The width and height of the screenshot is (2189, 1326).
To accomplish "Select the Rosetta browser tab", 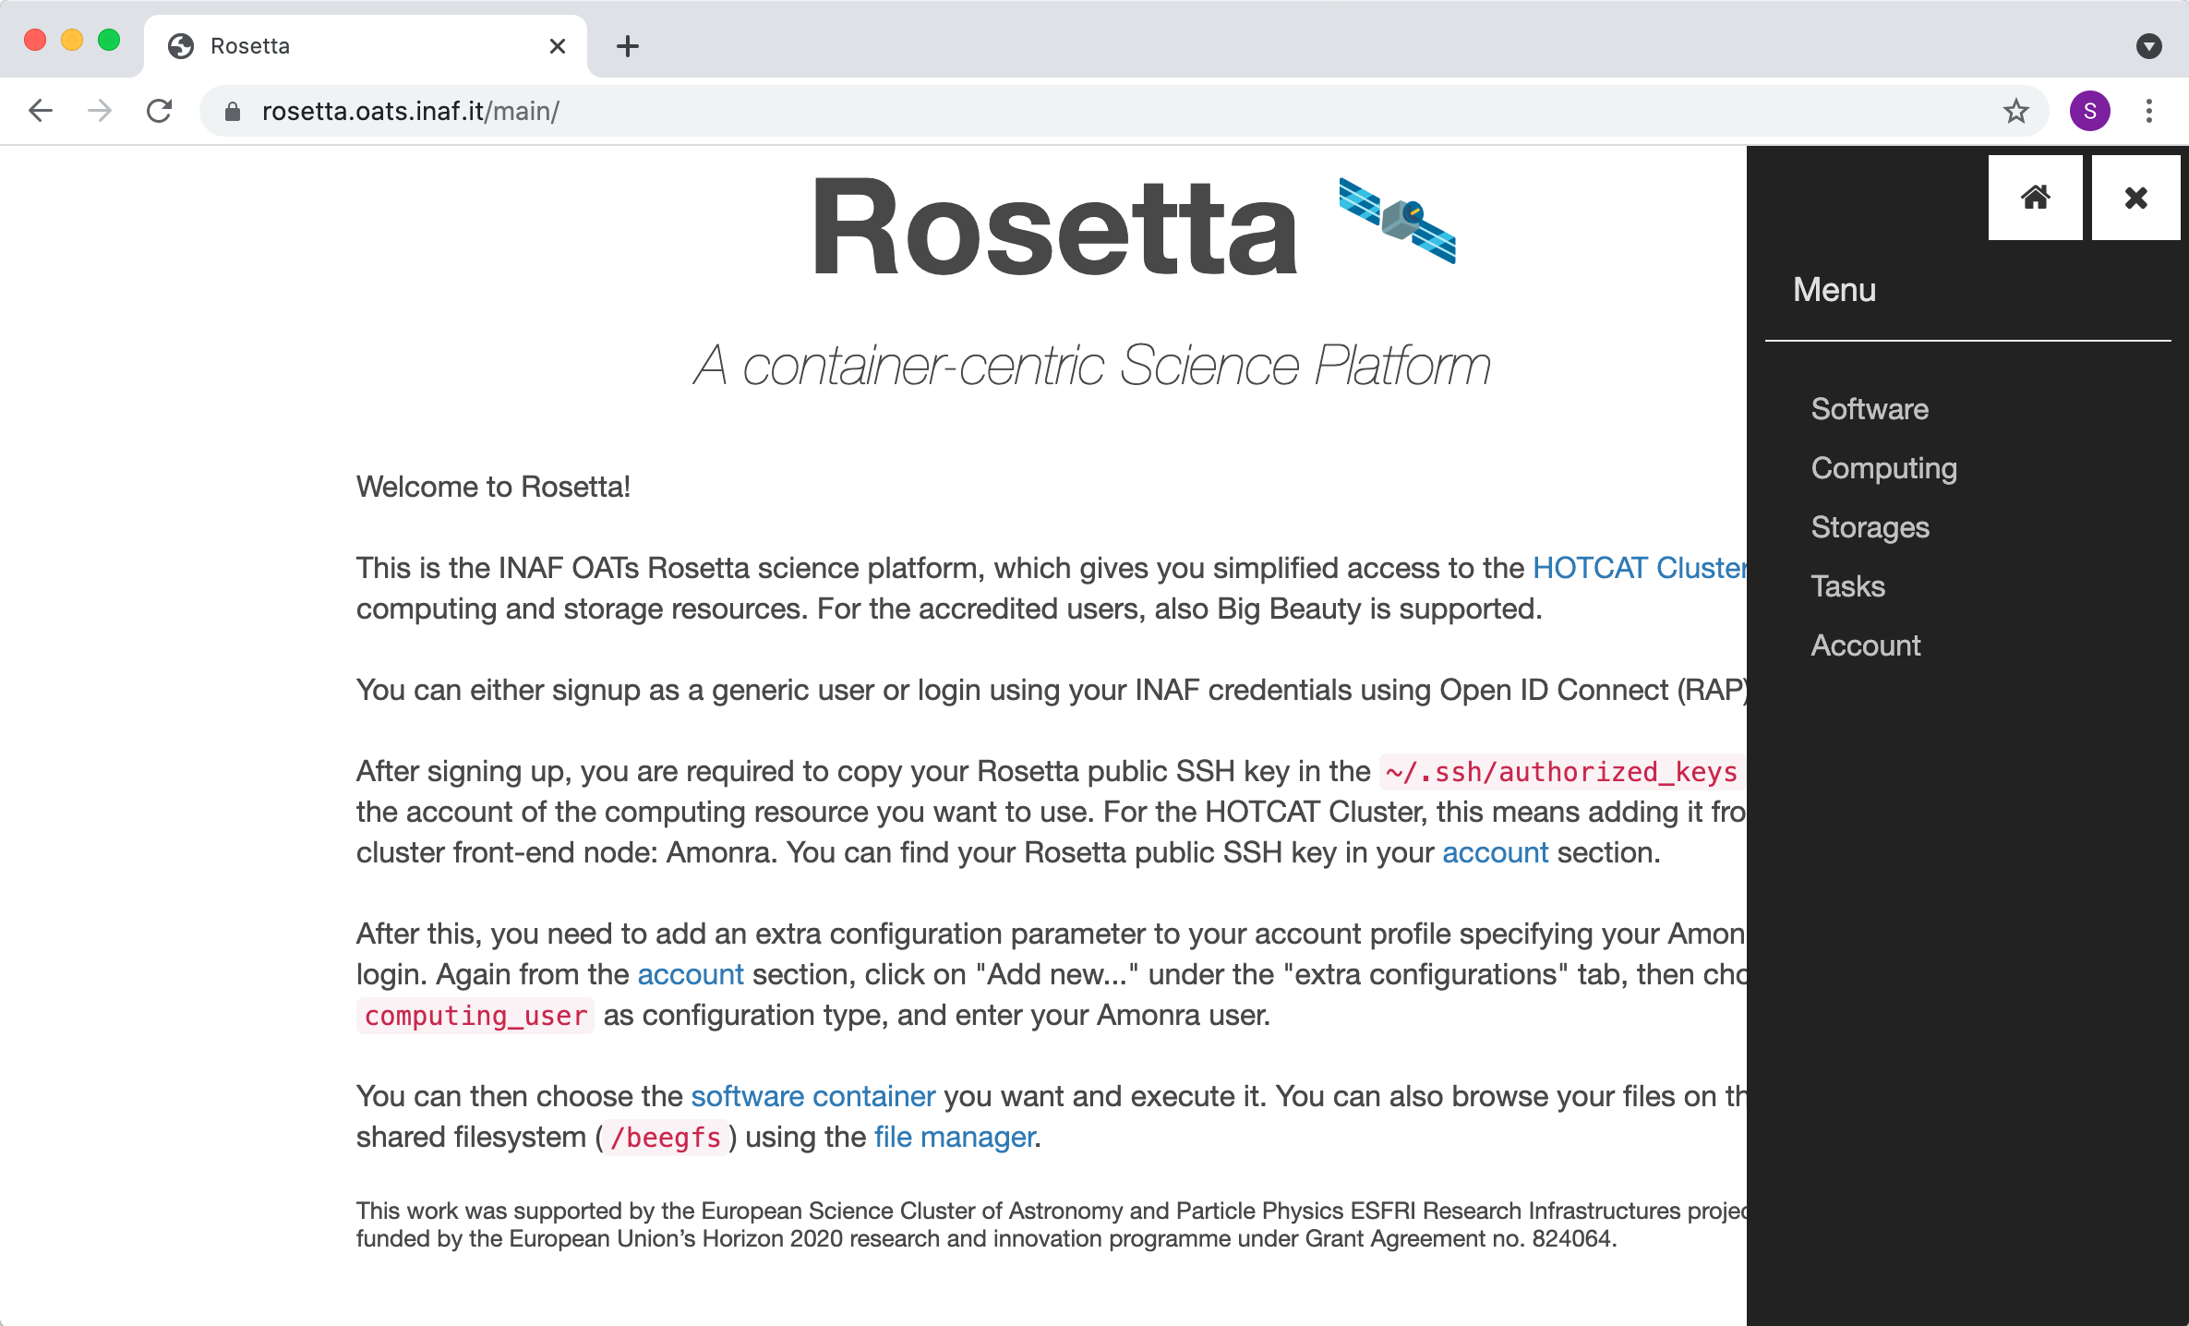I will (x=366, y=46).
